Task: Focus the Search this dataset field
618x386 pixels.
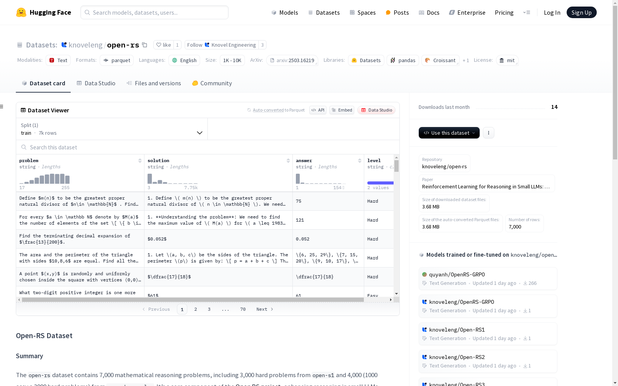Action: pyautogui.click(x=208, y=147)
